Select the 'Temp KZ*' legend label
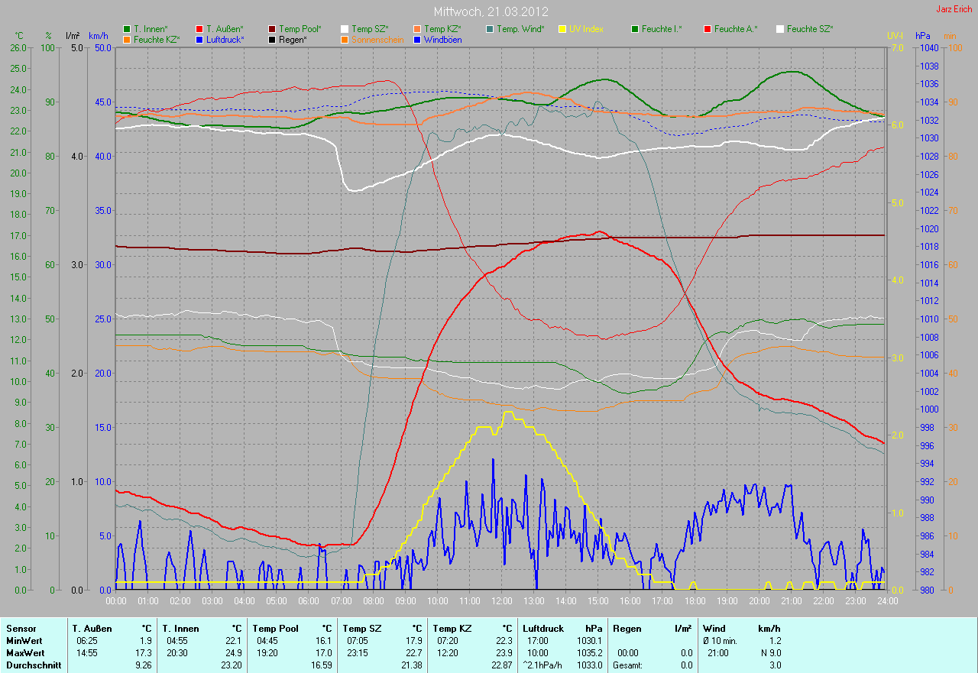Viewport: 978px width, 673px height. click(x=442, y=29)
